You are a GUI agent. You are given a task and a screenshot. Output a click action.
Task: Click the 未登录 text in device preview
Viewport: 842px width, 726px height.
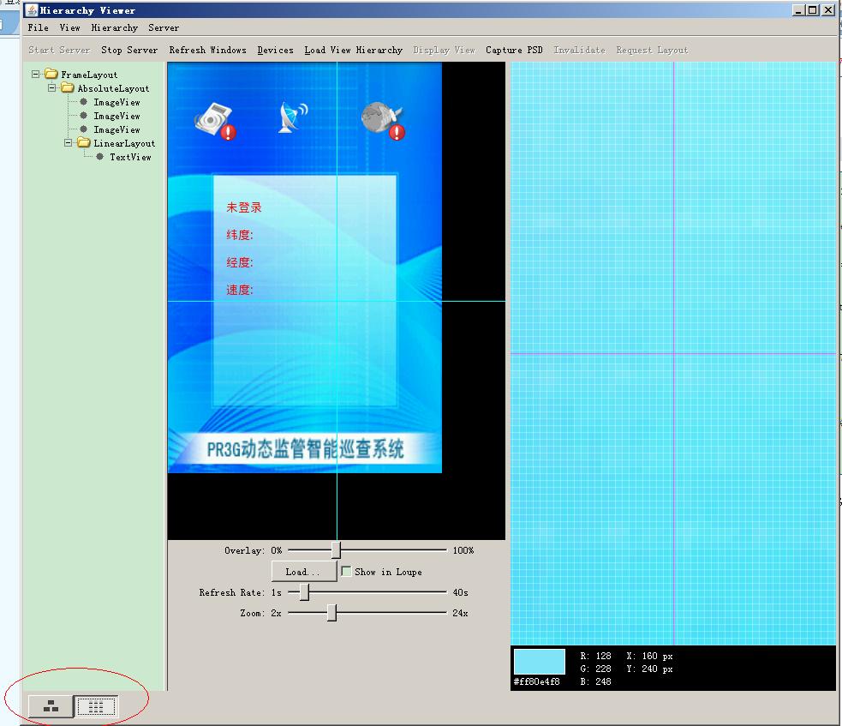[244, 207]
